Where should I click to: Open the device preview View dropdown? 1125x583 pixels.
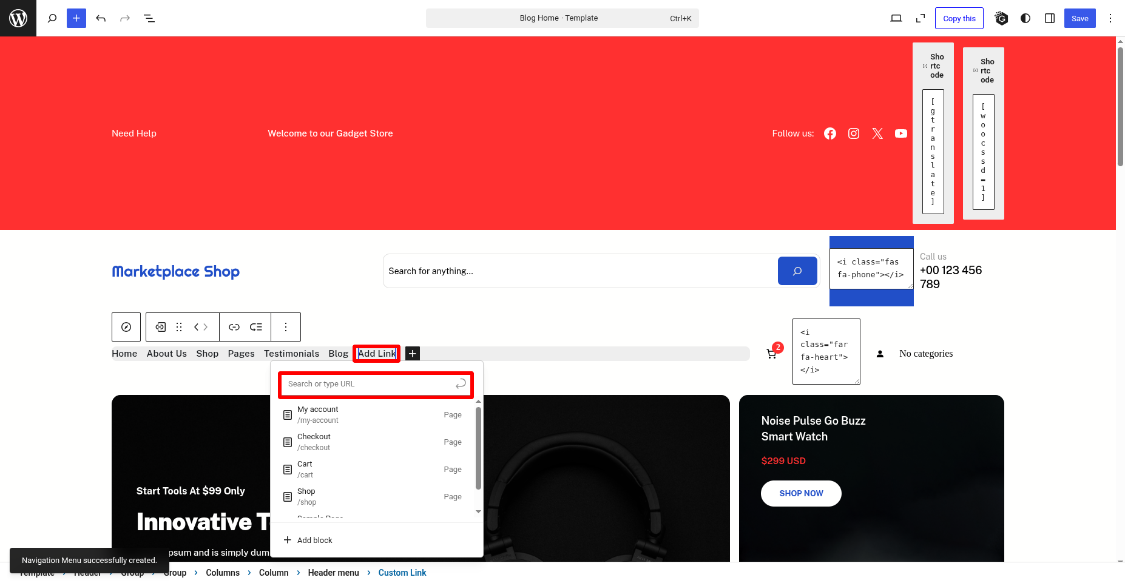click(896, 18)
